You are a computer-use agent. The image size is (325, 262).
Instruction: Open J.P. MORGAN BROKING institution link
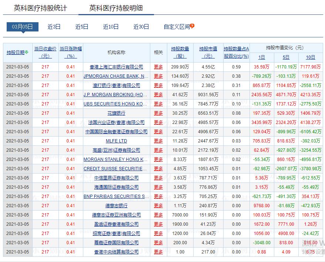115,95
